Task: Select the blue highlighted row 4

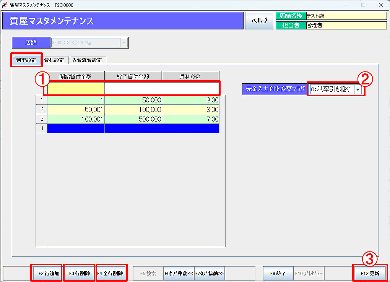Action: (133, 129)
